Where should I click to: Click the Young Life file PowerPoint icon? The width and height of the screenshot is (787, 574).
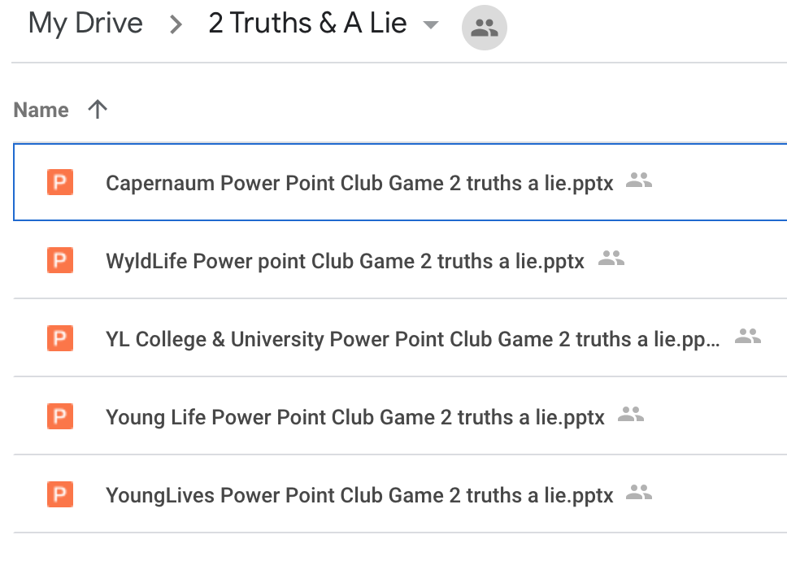pos(60,416)
